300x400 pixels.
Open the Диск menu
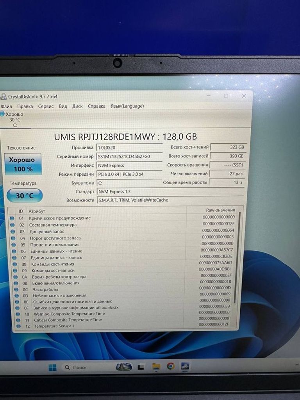(x=77, y=106)
